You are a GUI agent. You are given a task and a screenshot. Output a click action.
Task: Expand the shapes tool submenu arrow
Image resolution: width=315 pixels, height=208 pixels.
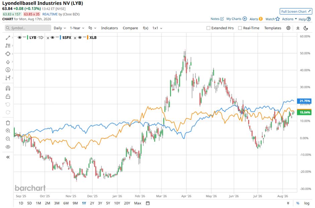[x=12, y=54]
